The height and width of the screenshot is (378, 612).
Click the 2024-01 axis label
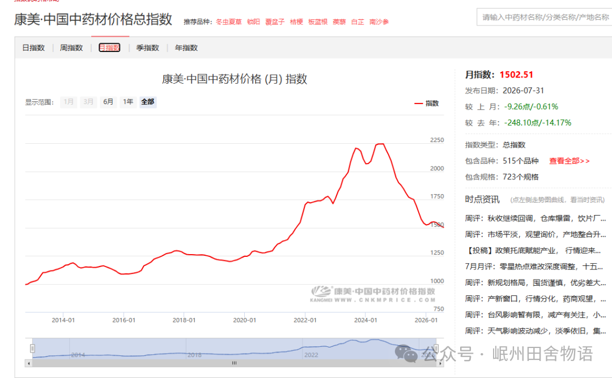[x=365, y=320]
